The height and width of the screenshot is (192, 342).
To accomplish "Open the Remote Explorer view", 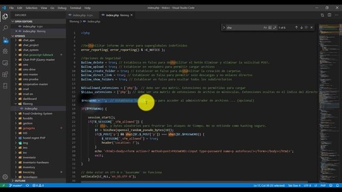I will tap(5, 63).
